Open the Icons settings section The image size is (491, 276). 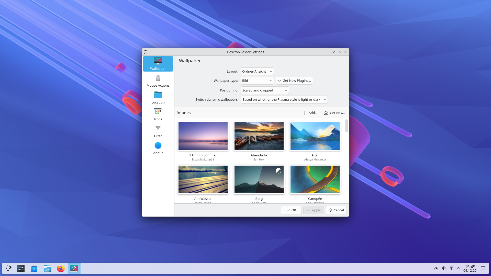pyautogui.click(x=158, y=114)
